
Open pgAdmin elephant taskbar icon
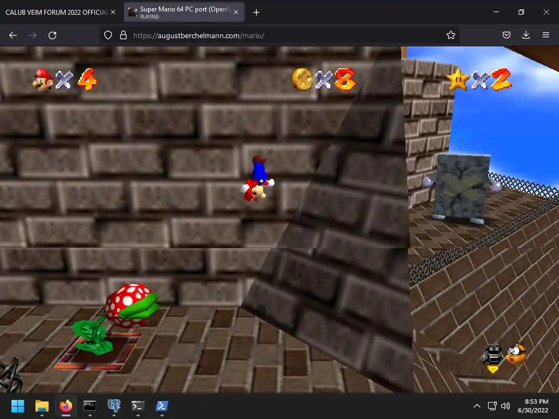click(114, 406)
